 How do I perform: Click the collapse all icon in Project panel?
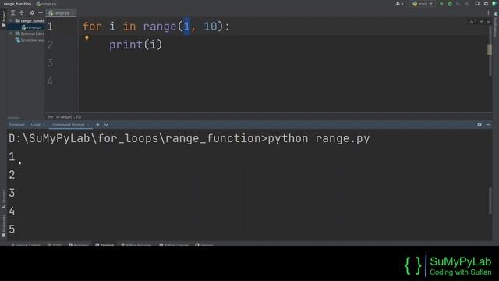click(22, 12)
